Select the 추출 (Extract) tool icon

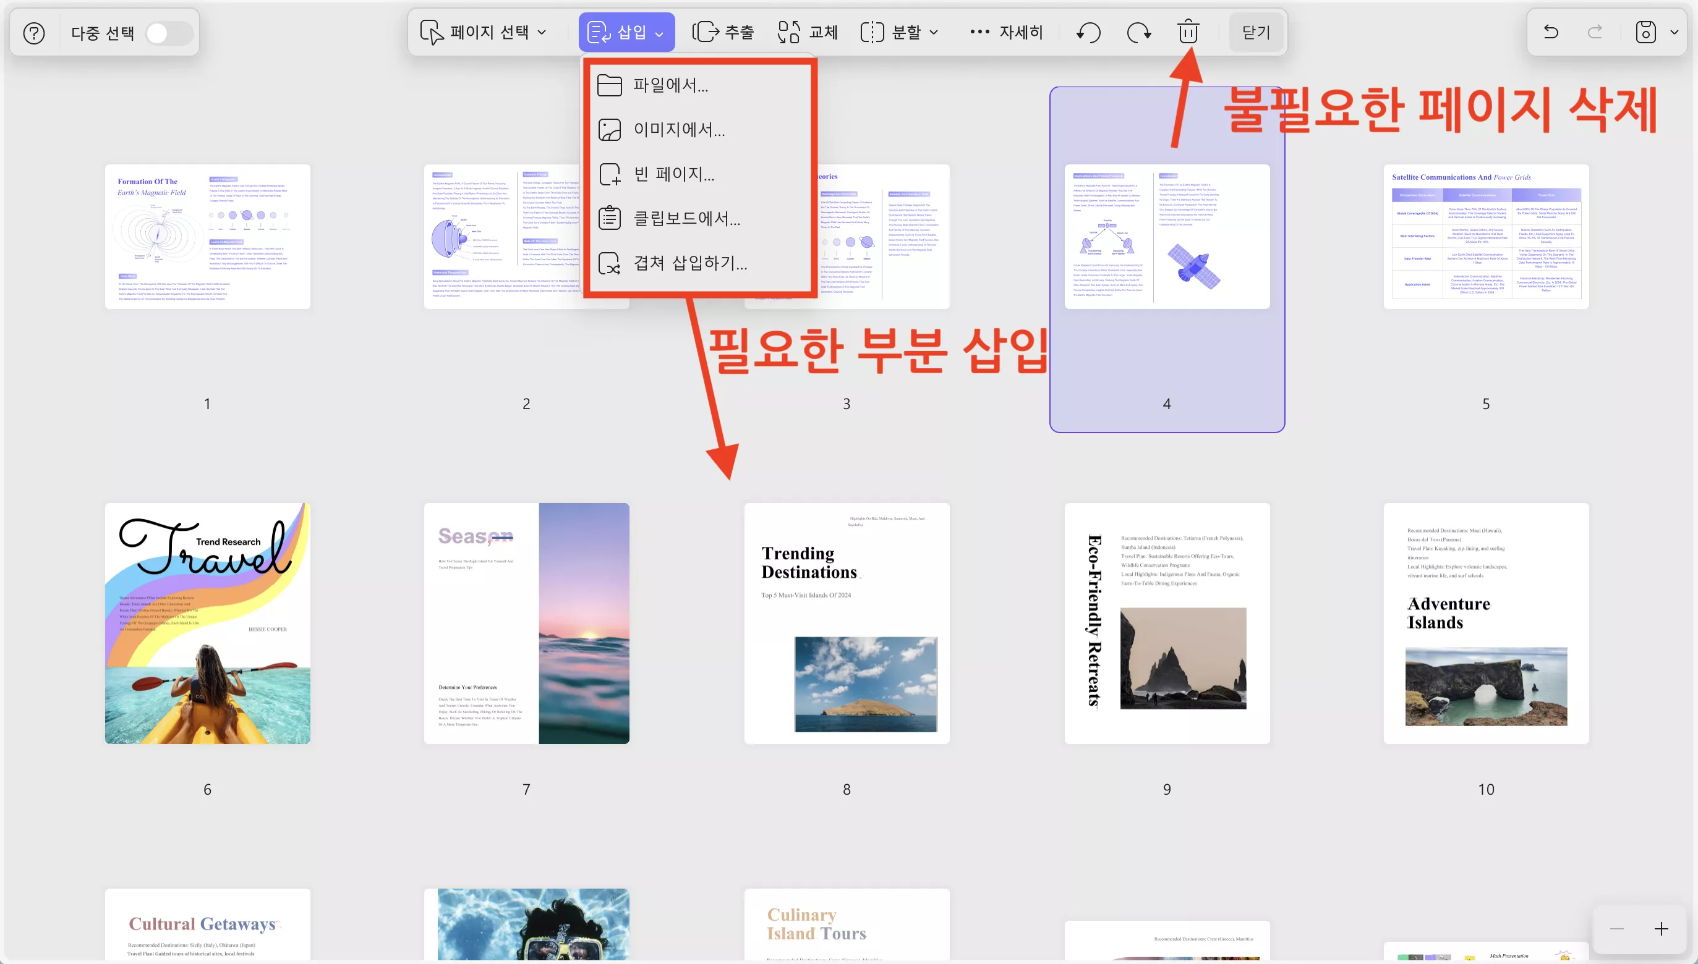pos(705,32)
